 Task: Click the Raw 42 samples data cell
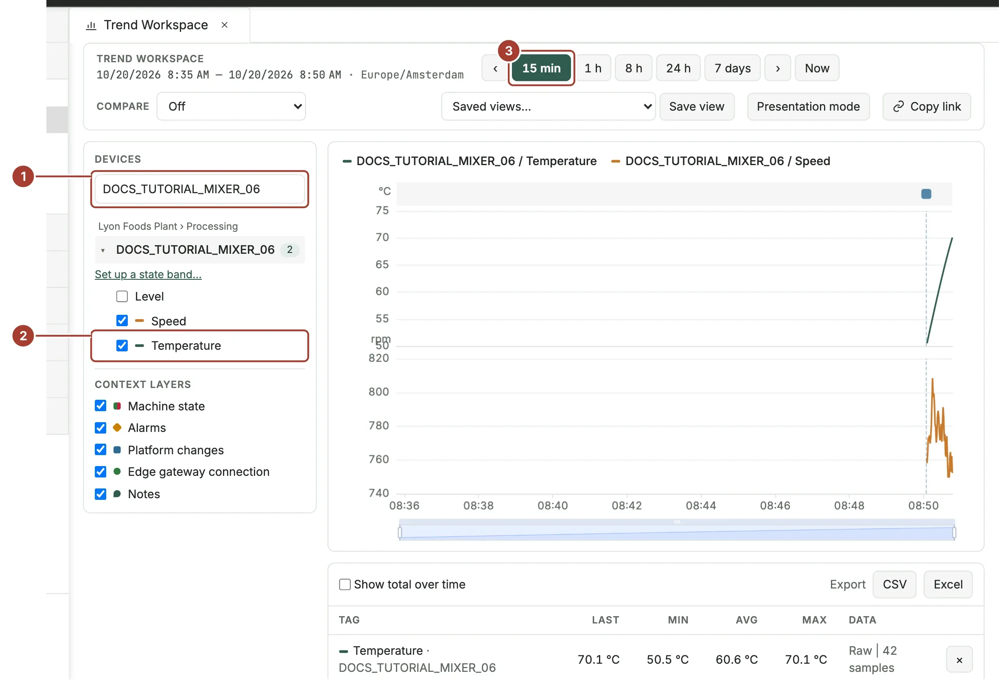pos(872,659)
